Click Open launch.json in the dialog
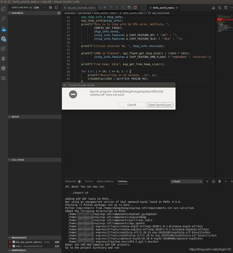 point(160,105)
